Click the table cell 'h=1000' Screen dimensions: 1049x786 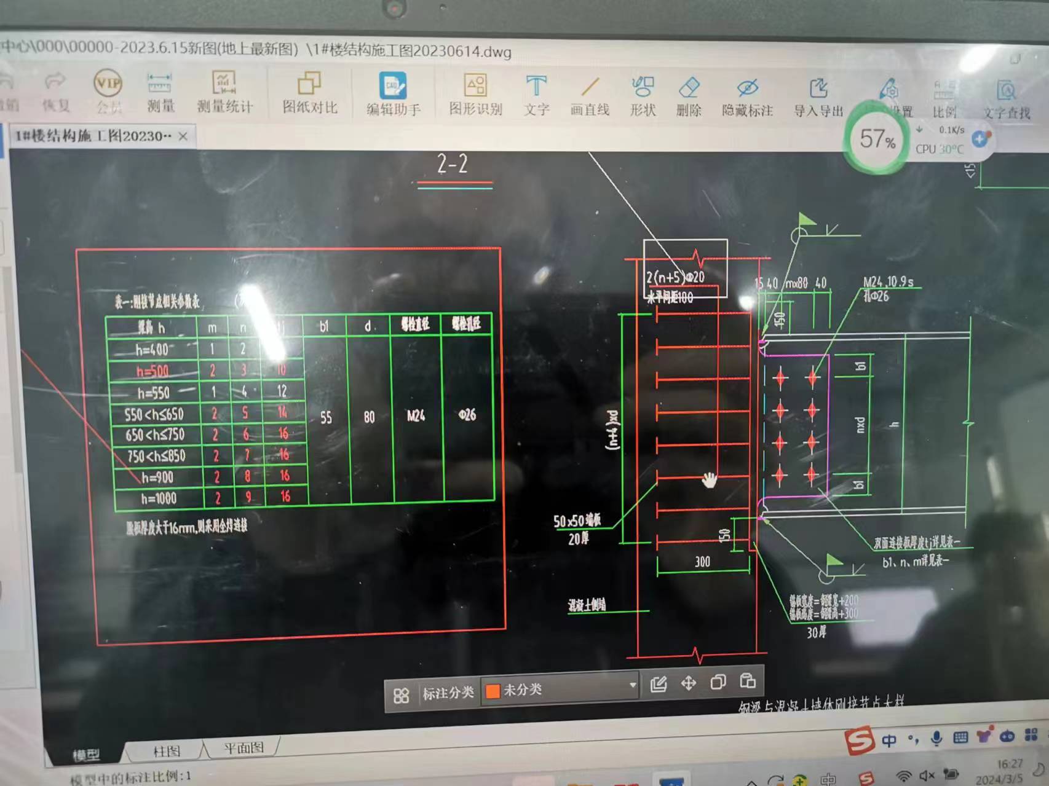(x=159, y=498)
